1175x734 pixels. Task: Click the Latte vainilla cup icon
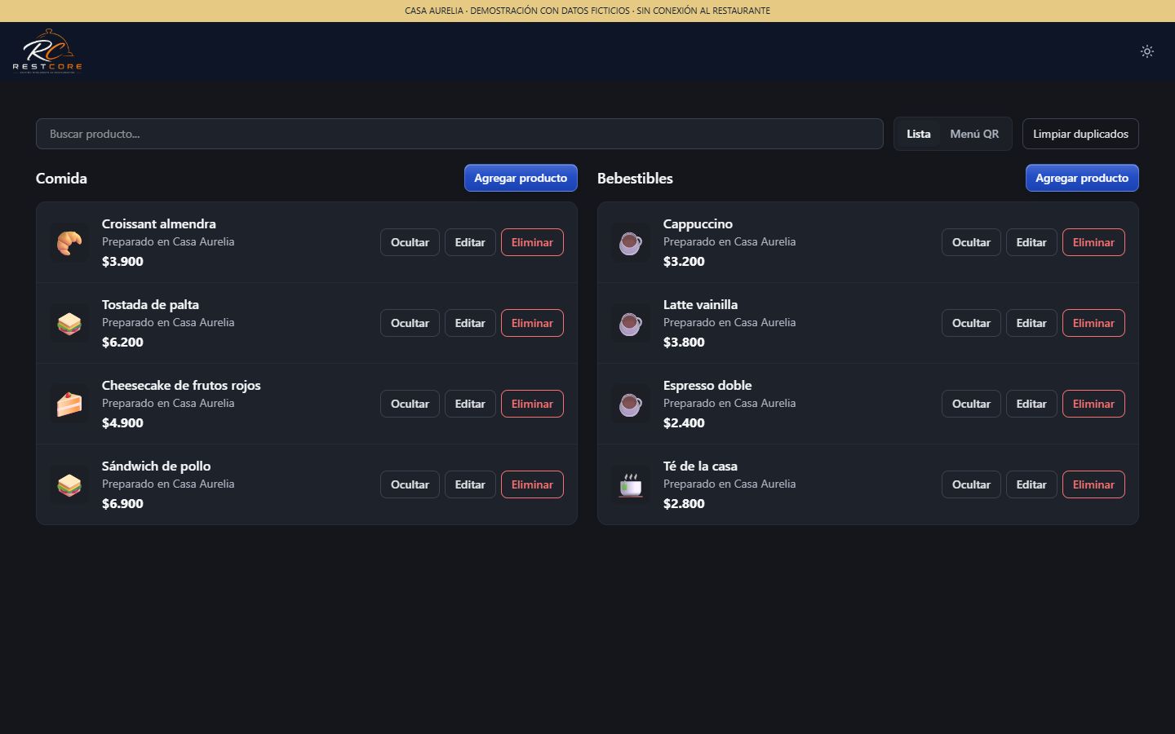point(631,323)
